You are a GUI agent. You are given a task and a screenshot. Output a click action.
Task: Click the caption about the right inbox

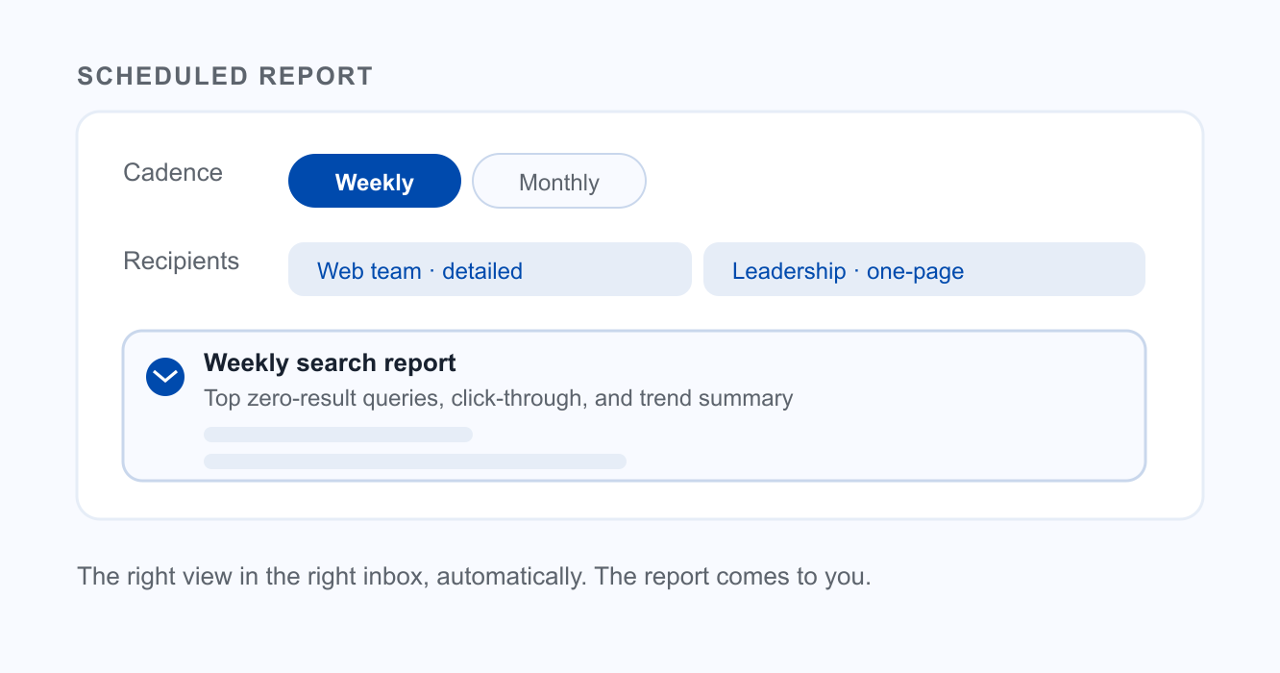pyautogui.click(x=474, y=577)
